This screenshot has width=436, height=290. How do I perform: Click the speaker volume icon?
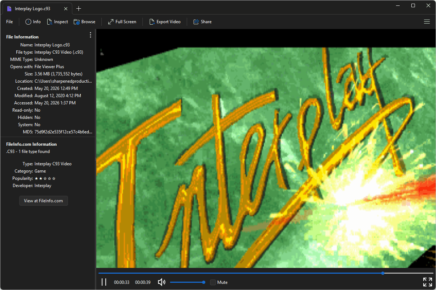click(162, 282)
